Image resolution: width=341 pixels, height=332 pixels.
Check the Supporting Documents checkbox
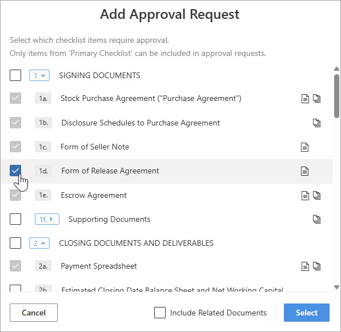coord(15,219)
